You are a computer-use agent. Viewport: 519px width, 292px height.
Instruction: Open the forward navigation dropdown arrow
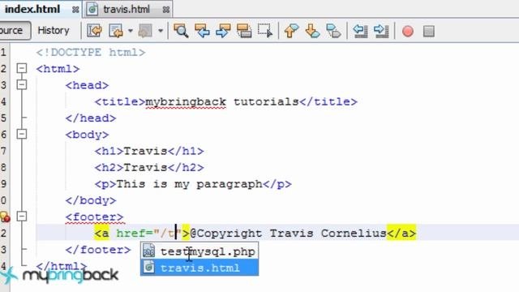click(161, 31)
